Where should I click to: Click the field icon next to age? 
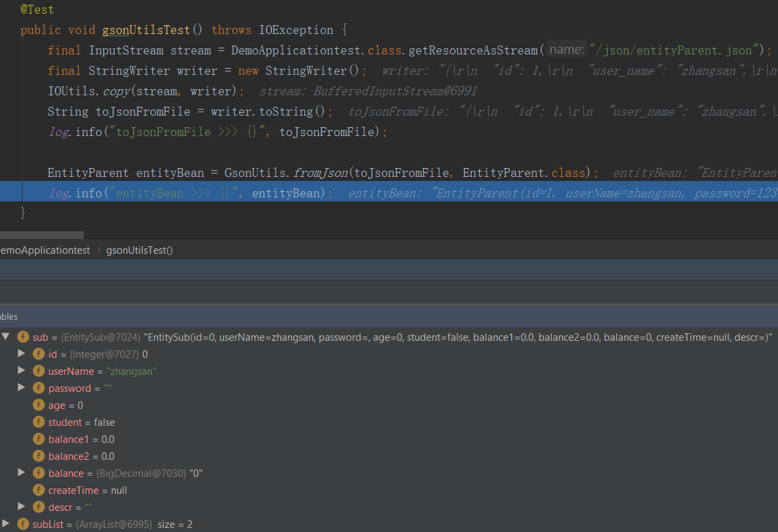coord(39,405)
